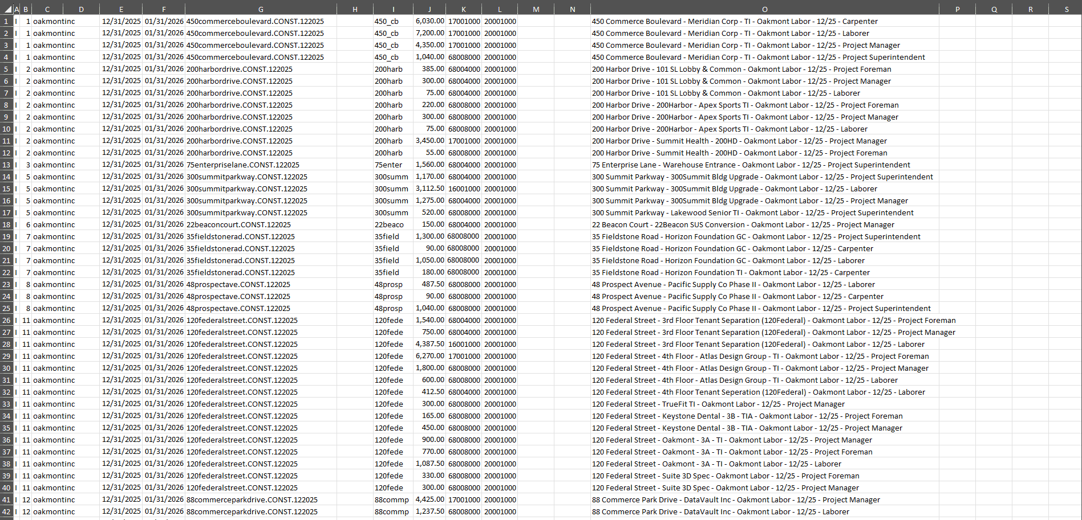Click the cell with 412.50
Screen dimensions: 1082x520
tap(429, 392)
